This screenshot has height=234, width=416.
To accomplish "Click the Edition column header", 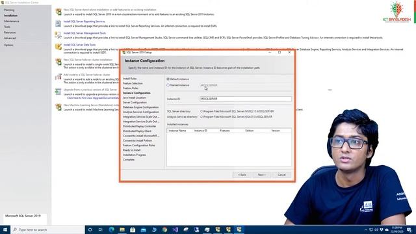I will pos(250,131).
